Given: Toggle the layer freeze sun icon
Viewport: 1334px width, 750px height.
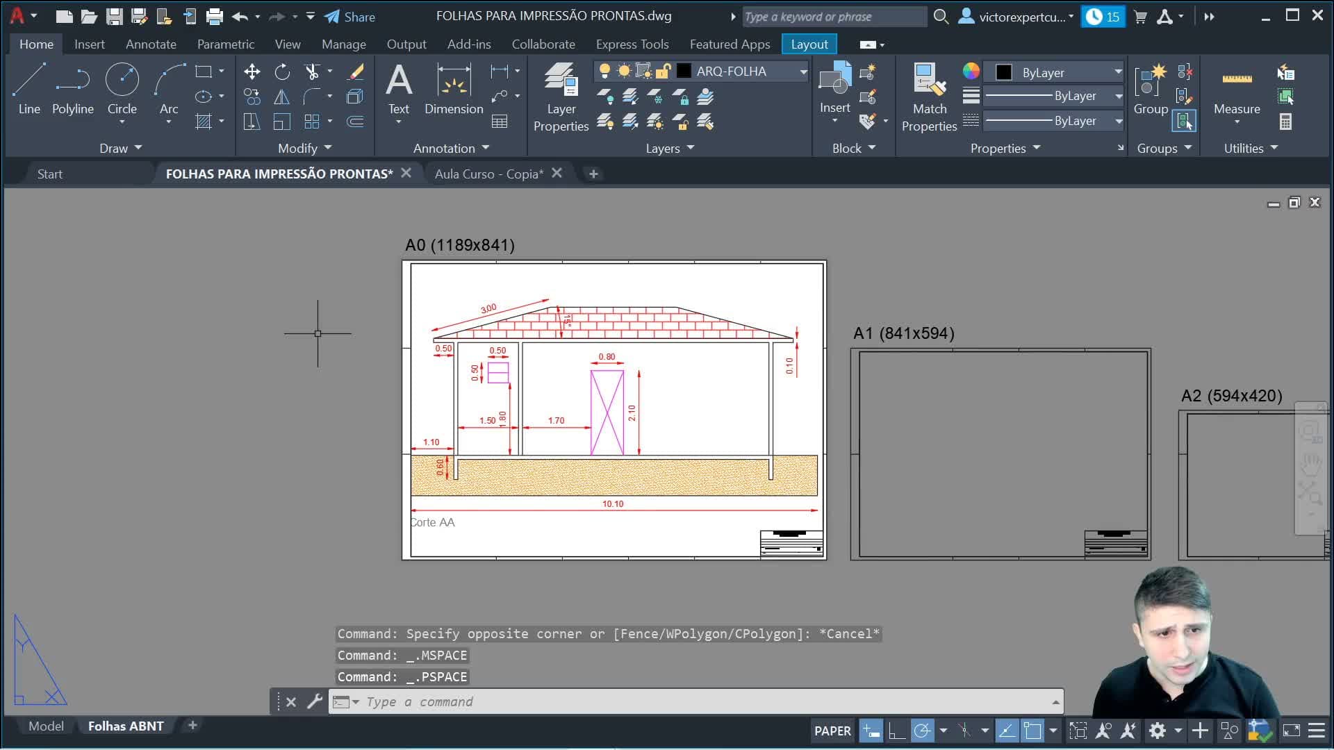Looking at the screenshot, I should pos(624,71).
